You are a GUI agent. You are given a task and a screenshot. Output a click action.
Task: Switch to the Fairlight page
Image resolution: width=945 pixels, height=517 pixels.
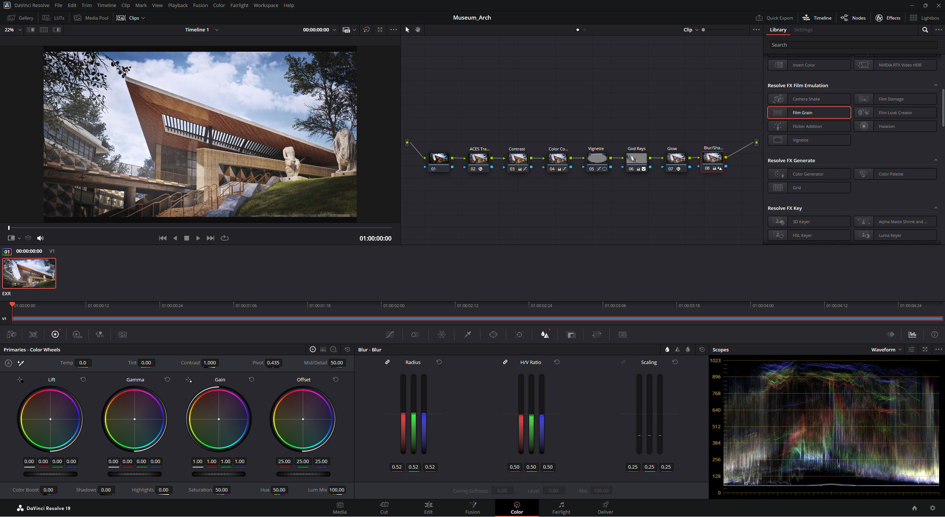(x=561, y=508)
